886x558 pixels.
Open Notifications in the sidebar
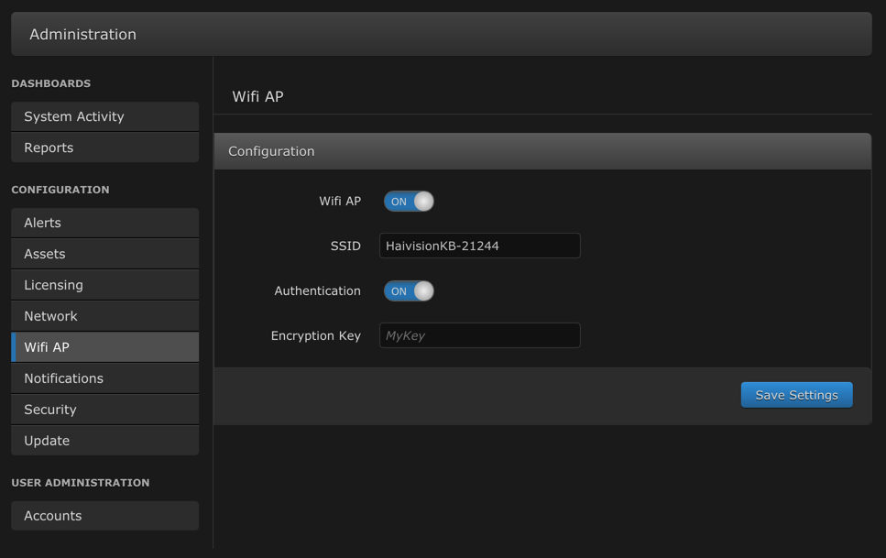tap(104, 378)
